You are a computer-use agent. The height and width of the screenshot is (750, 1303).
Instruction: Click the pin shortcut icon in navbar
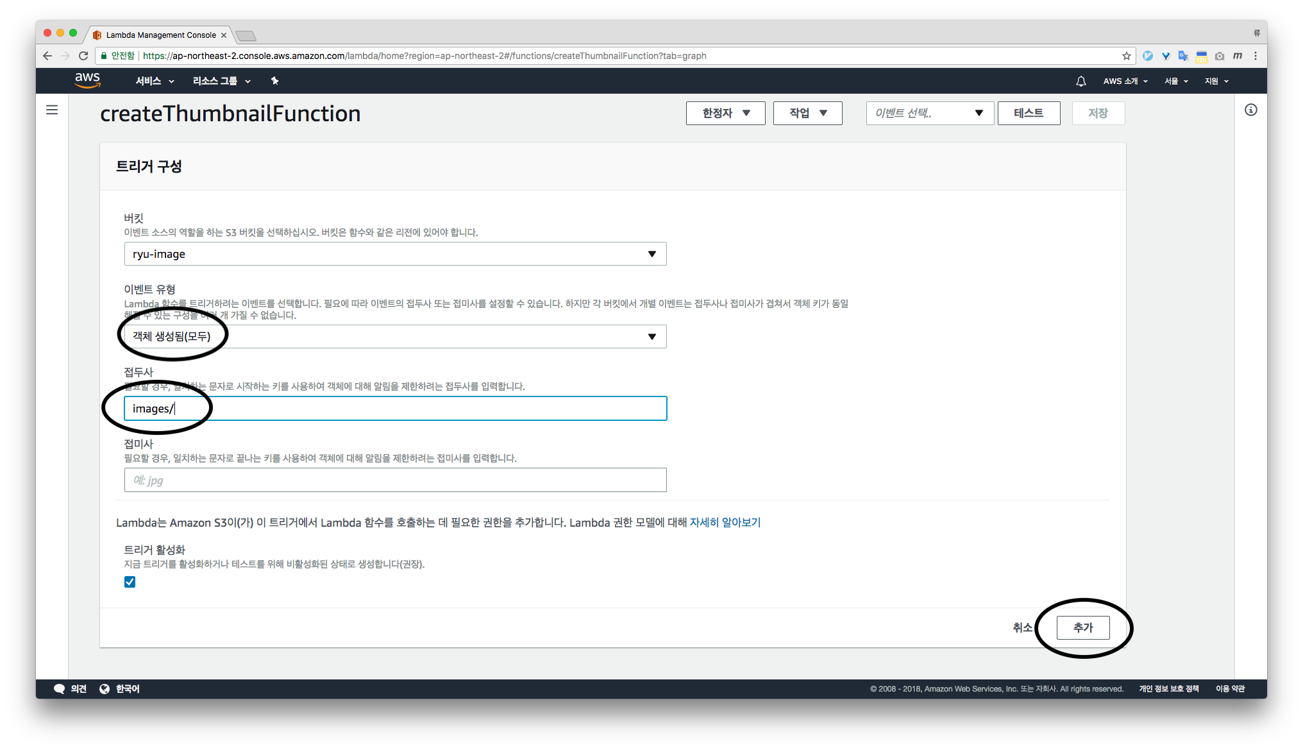[x=274, y=81]
